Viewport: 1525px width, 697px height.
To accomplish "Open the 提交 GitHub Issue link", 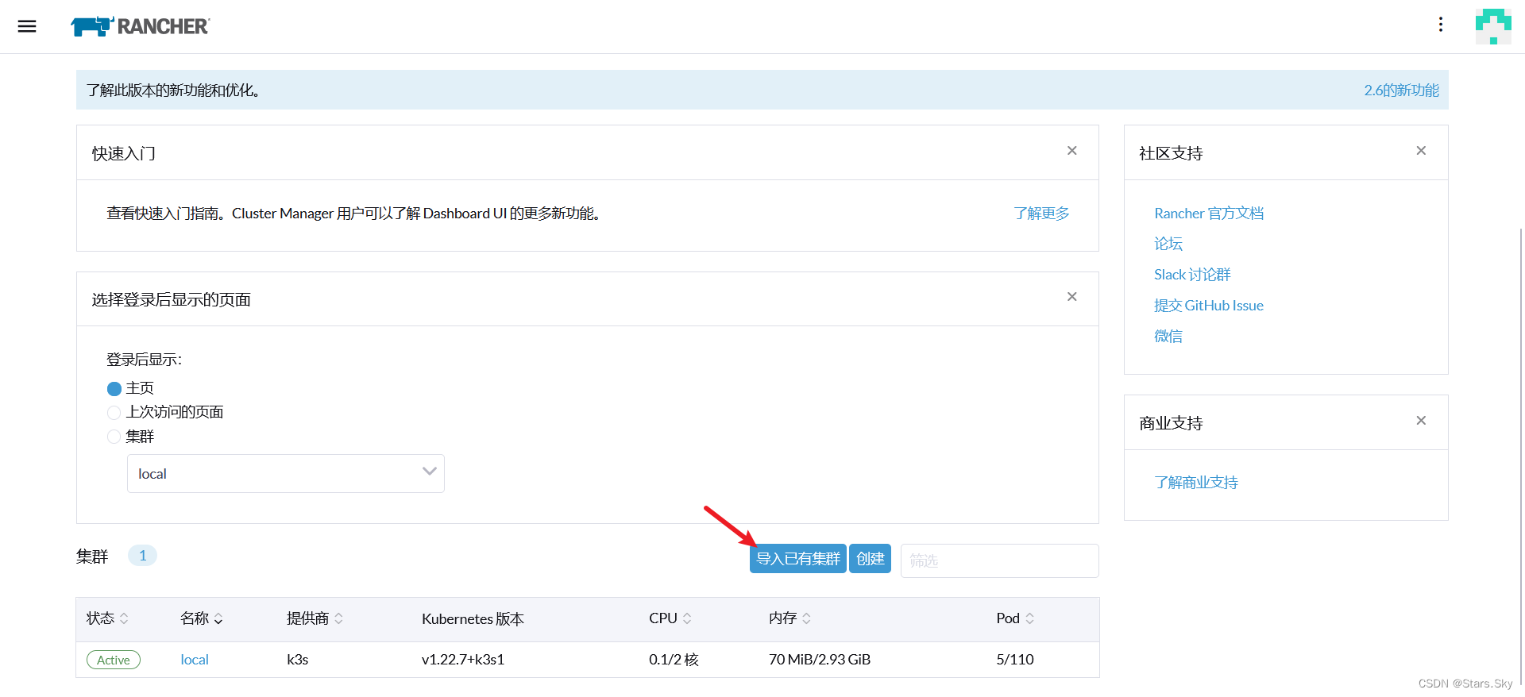I will (1209, 306).
